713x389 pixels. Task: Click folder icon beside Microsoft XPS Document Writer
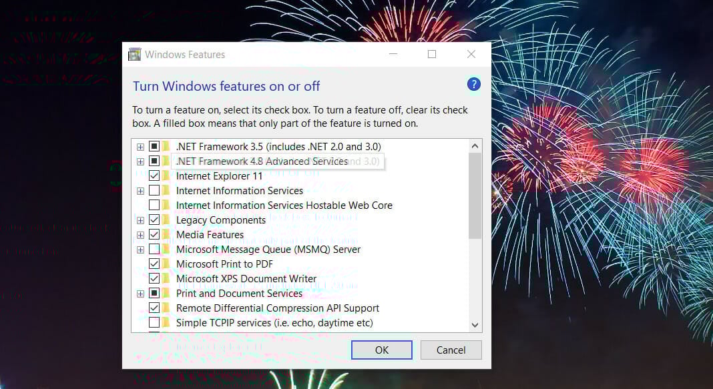point(166,278)
